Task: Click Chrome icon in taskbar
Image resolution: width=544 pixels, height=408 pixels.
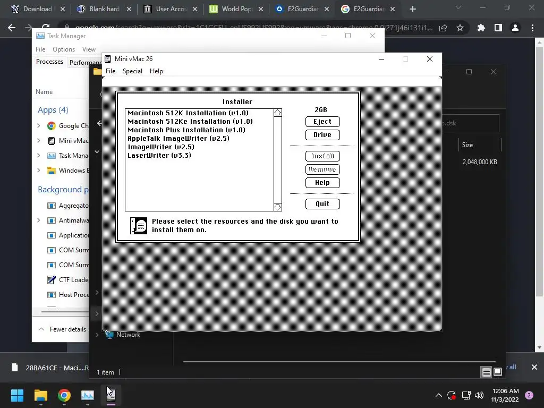Action: pyautogui.click(x=64, y=395)
